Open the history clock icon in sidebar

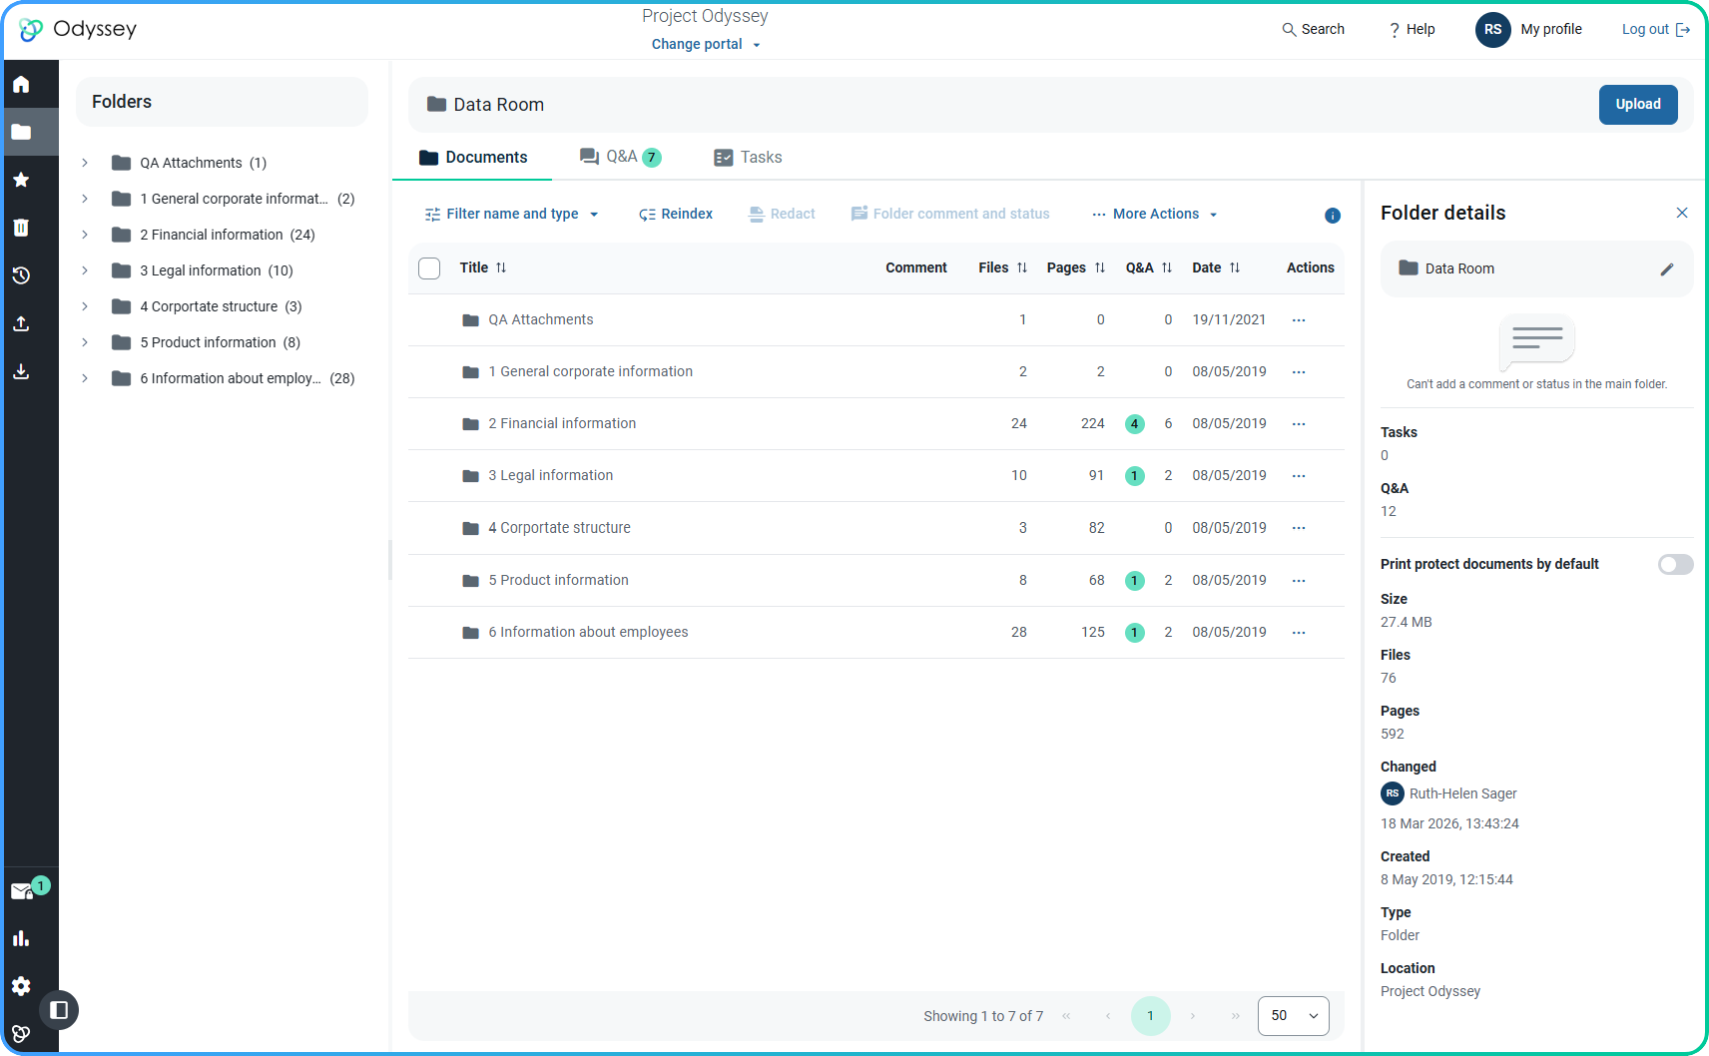(x=21, y=275)
